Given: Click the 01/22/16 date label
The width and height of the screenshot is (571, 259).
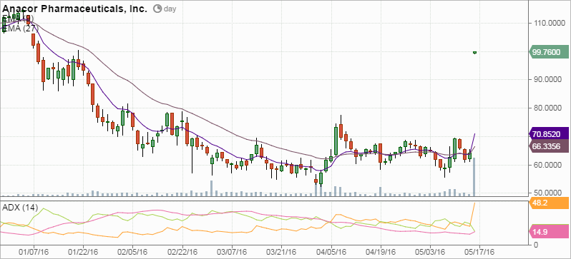Looking at the screenshot, I should click(x=83, y=251).
